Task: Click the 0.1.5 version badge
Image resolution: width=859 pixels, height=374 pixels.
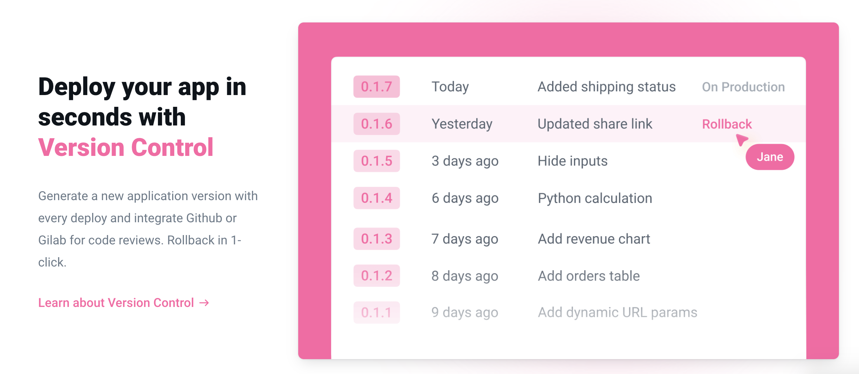Action: pos(377,161)
